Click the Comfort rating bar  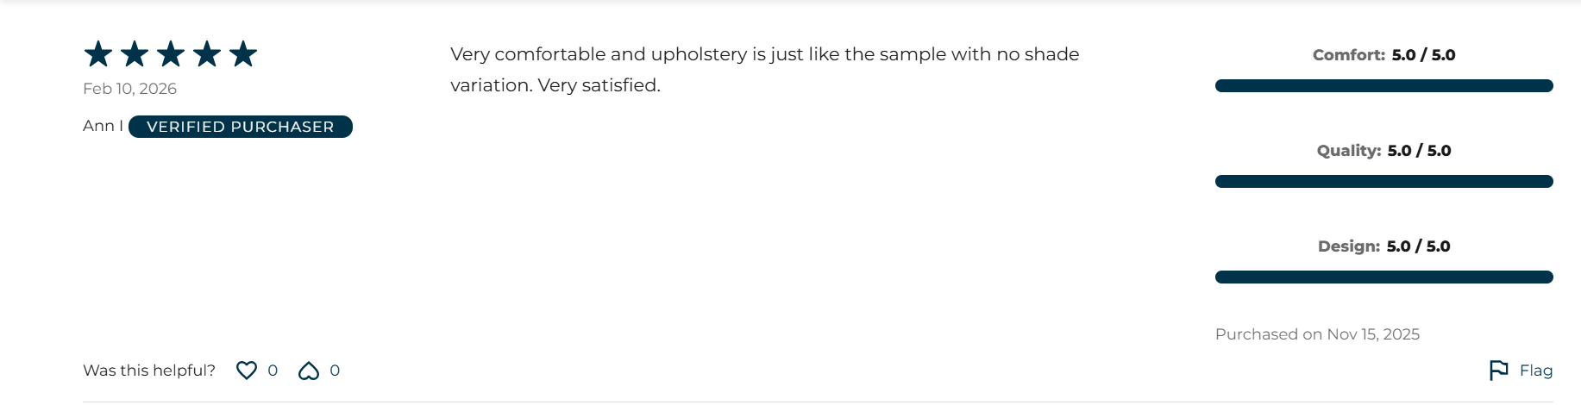tap(1383, 86)
